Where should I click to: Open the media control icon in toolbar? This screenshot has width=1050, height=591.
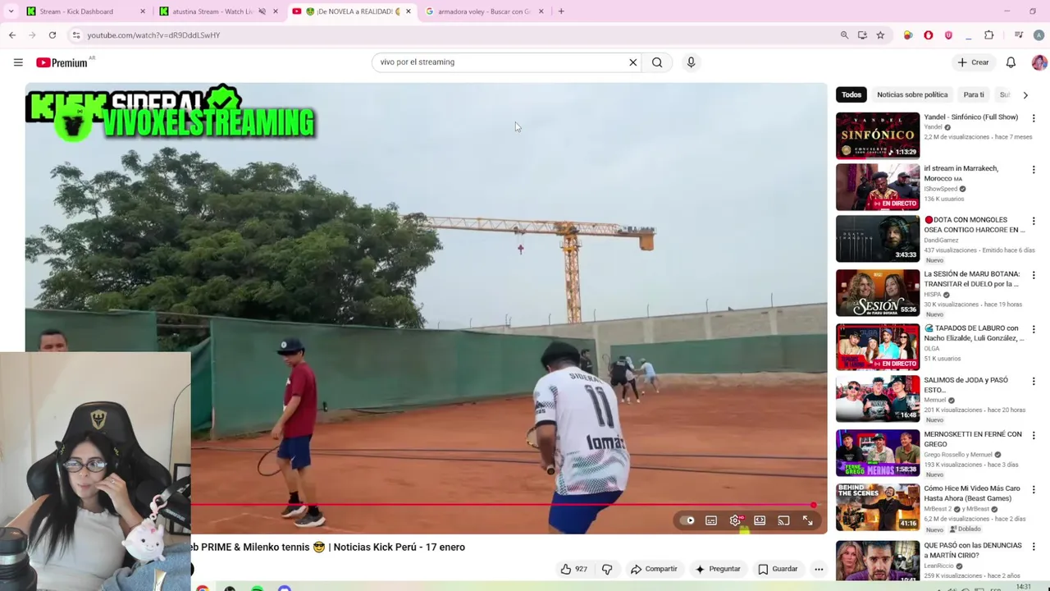click(1019, 35)
